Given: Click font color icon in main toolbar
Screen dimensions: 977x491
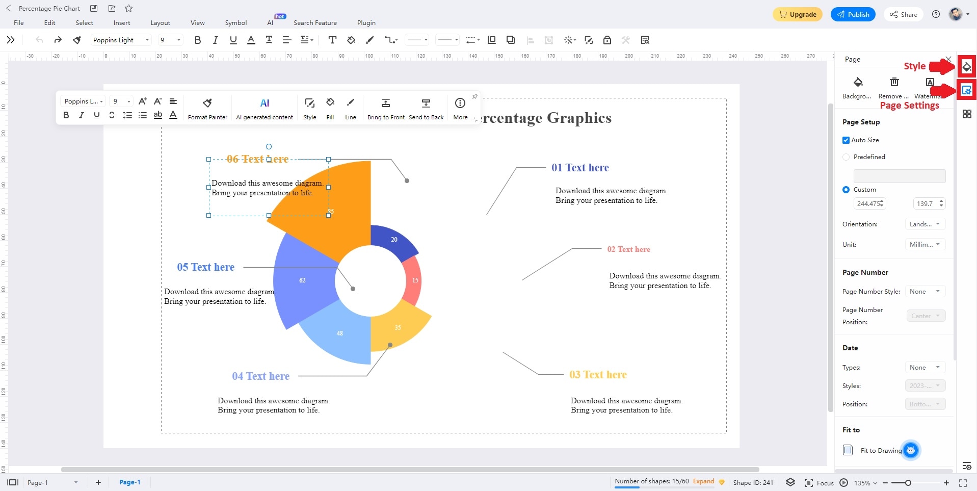Looking at the screenshot, I should (x=251, y=40).
